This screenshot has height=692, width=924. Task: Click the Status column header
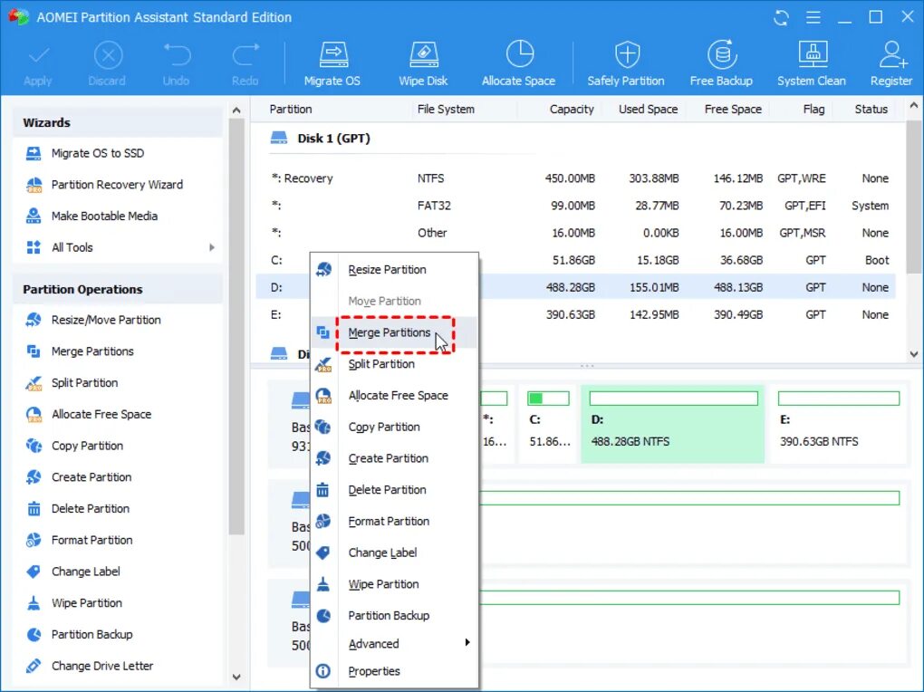click(x=871, y=109)
